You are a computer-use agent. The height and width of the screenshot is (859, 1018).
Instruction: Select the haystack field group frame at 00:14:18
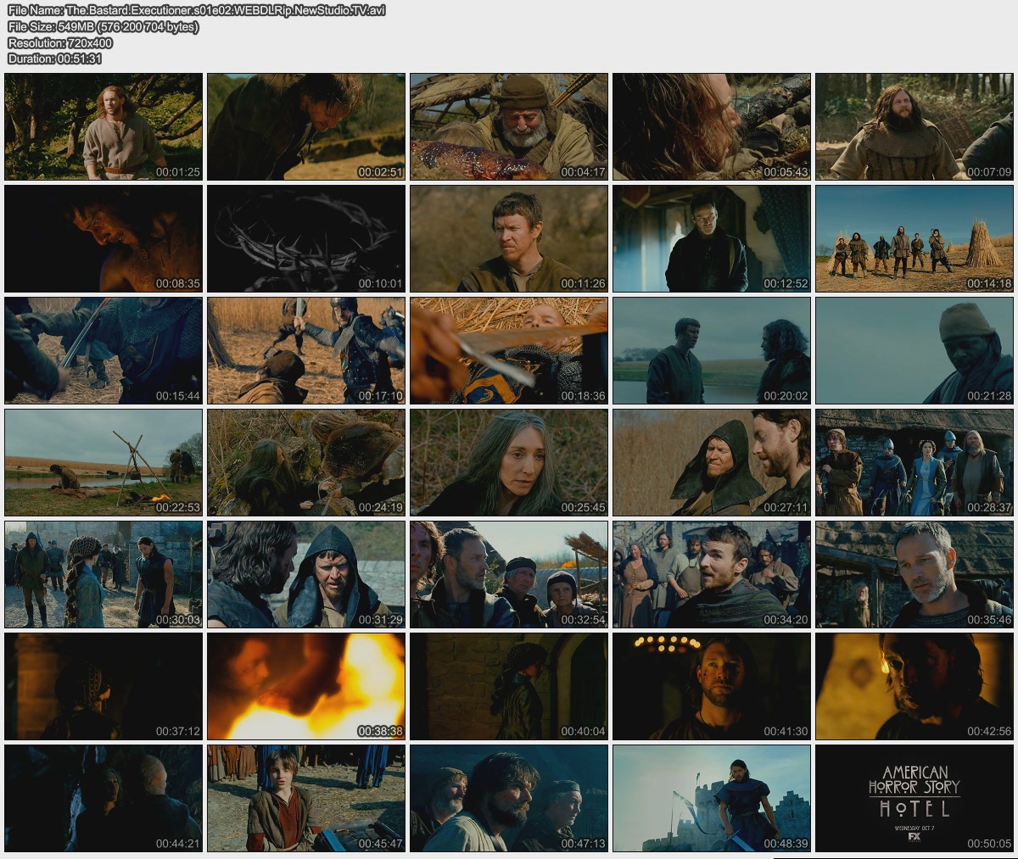(x=915, y=238)
